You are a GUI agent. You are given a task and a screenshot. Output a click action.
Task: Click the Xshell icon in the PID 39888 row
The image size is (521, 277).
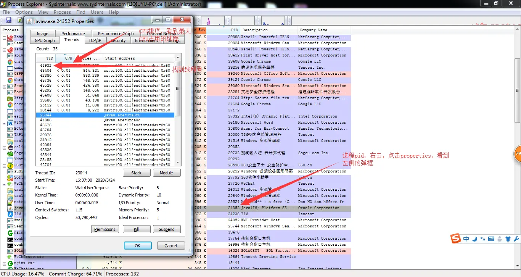(10, 37)
